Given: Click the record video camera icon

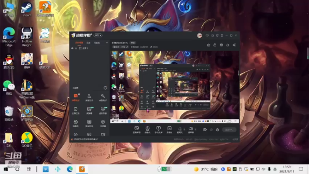Looking at the screenshot, I should (x=205, y=130).
